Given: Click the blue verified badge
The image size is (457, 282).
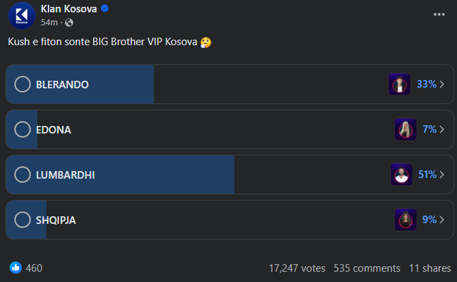Looking at the screenshot, I should 104,9.
